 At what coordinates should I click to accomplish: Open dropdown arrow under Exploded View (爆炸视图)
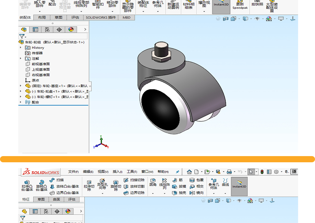click(204, 11)
